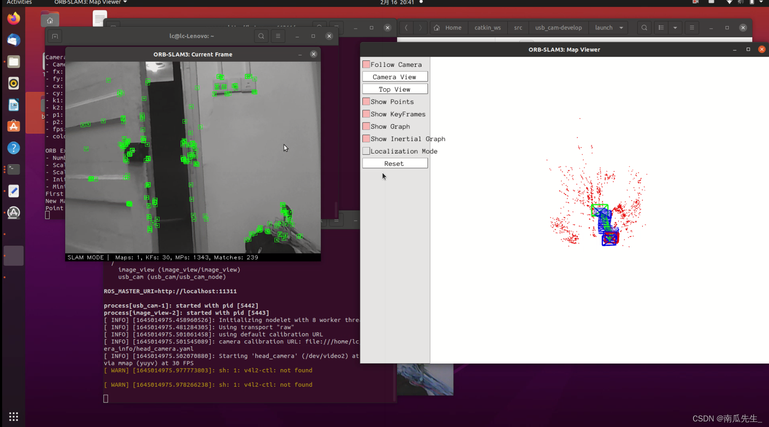Open the clock and calendar panel
Image resolution: width=769 pixels, height=427 pixels.
coord(397,3)
